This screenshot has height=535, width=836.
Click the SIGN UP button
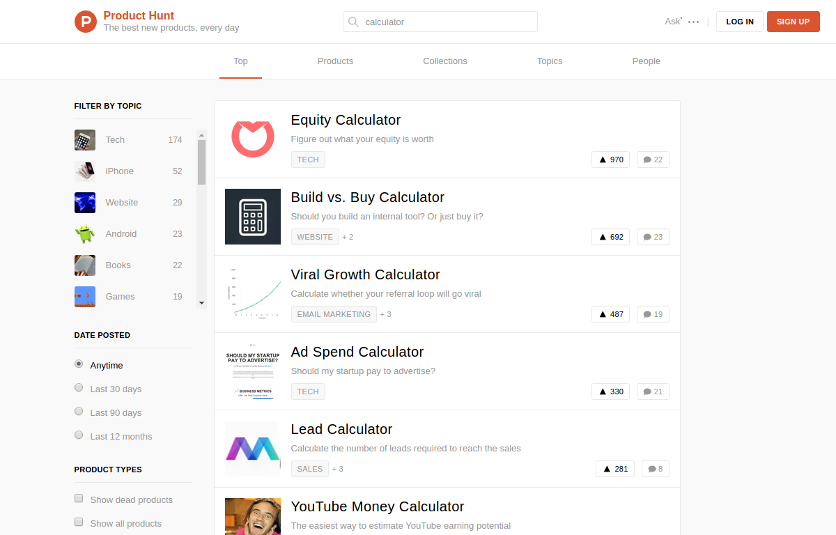click(793, 22)
